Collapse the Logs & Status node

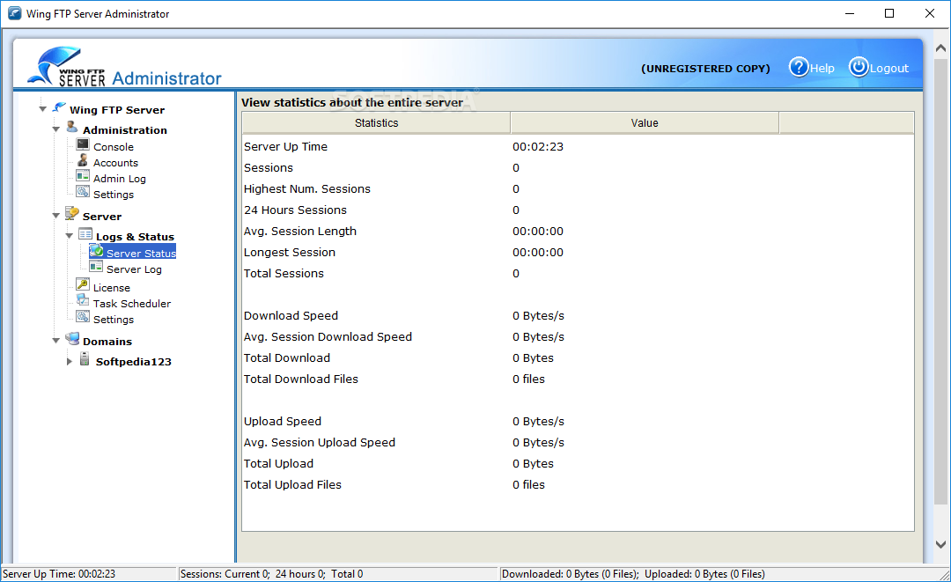click(x=70, y=236)
